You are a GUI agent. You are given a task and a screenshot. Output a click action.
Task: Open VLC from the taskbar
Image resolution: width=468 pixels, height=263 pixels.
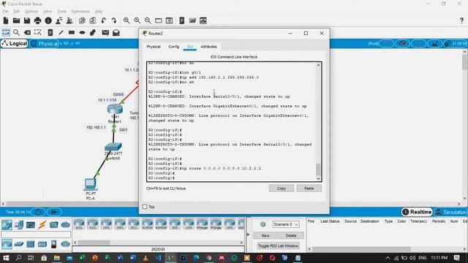(146, 258)
